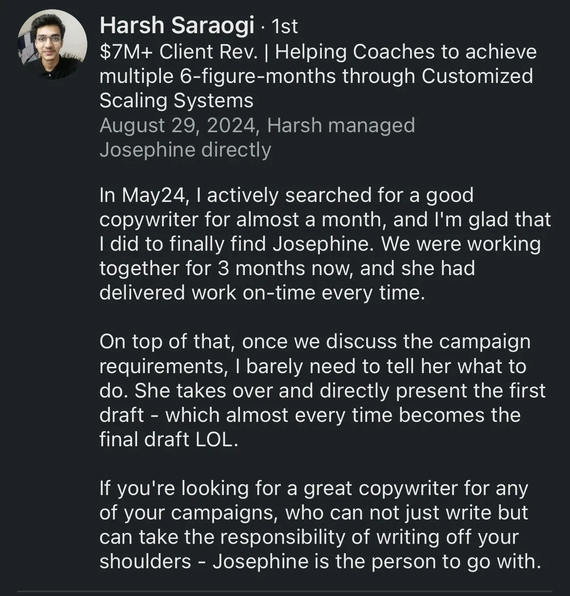Click the name Harsh Saraogi
This screenshot has width=570, height=596.
(x=177, y=26)
